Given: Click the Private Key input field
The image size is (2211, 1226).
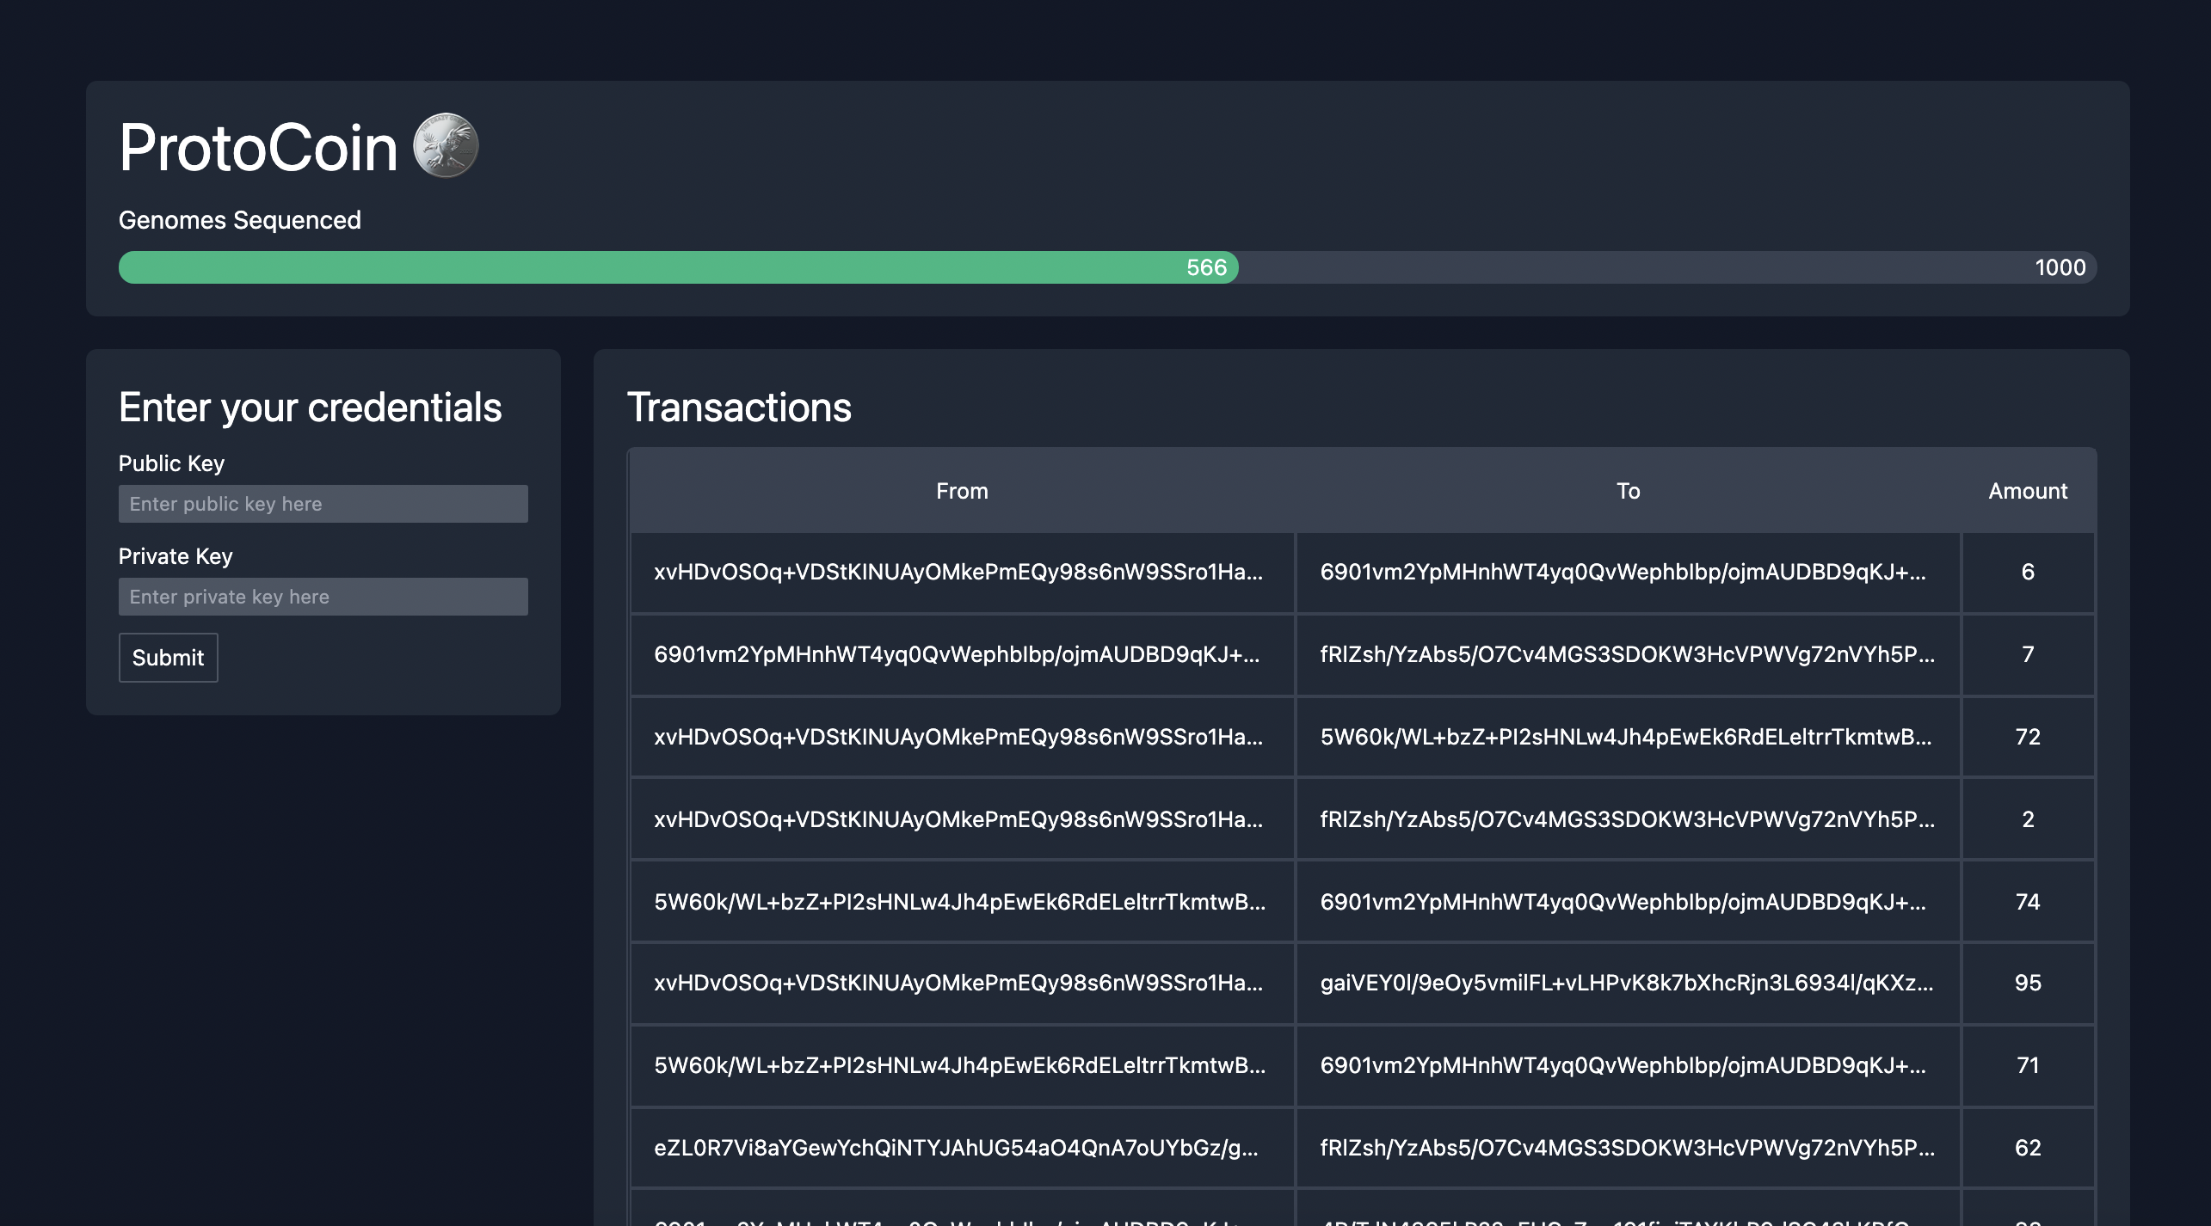Looking at the screenshot, I should tap(323, 597).
